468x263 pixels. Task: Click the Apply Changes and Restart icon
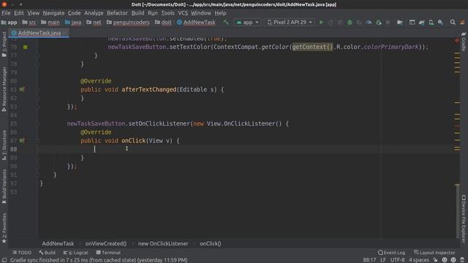point(331,22)
